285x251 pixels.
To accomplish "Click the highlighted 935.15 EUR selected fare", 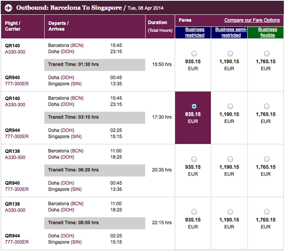I will coord(193,118).
